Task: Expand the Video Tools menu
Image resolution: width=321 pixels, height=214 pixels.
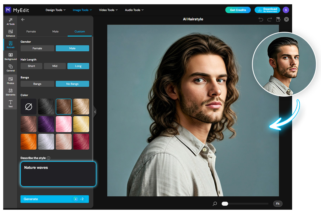Action: [108, 10]
